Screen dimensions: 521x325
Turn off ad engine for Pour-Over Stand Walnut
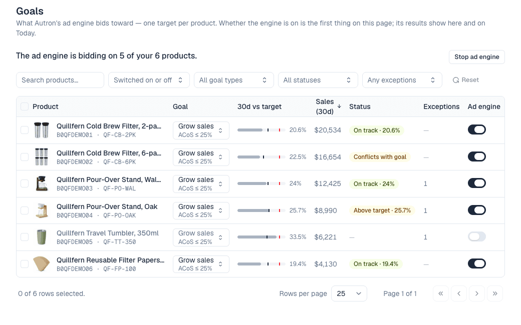477,183
